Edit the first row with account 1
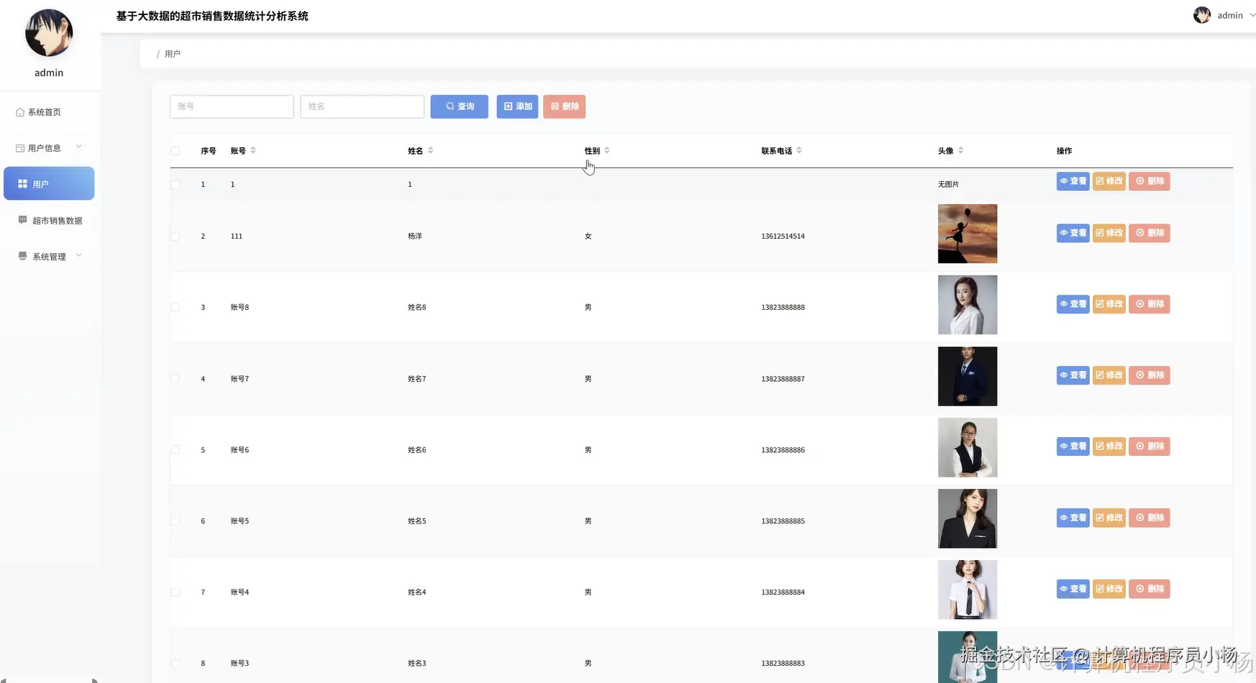Viewport: 1256px width, 683px height. click(1109, 181)
